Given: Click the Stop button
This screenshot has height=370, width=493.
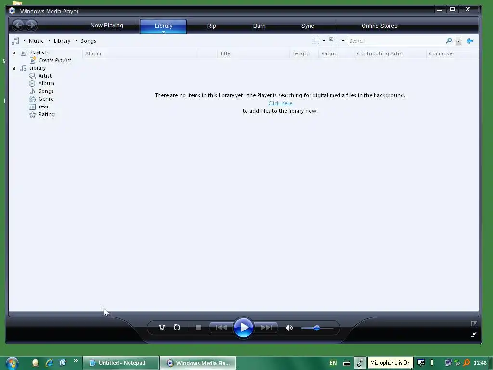Looking at the screenshot, I should click(x=198, y=328).
